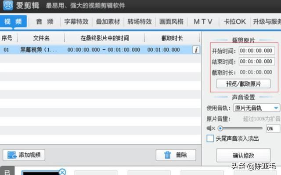281x175 pixels.
Task: Open the 音频 tab
Action: click(x=45, y=22)
